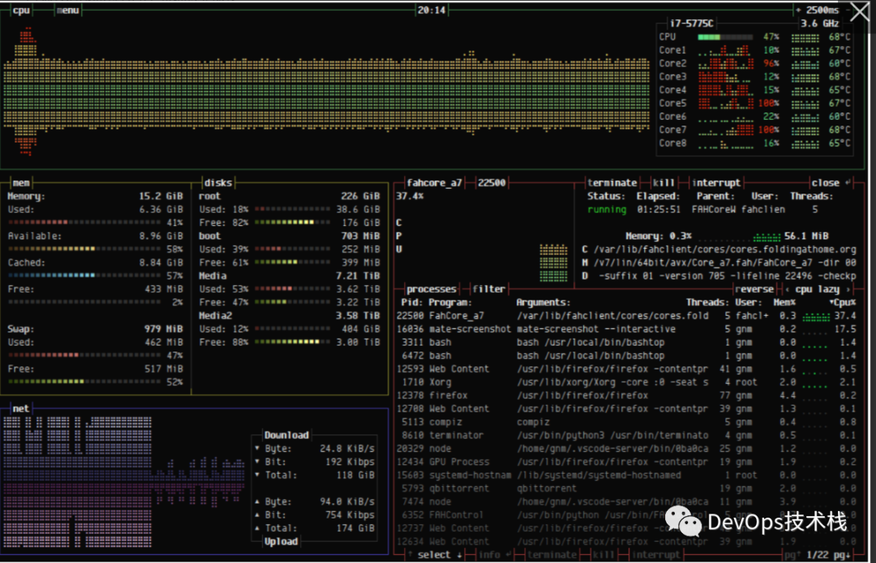The height and width of the screenshot is (563, 876).
Task: Select the bash process with pid 6472
Action: (x=626, y=356)
